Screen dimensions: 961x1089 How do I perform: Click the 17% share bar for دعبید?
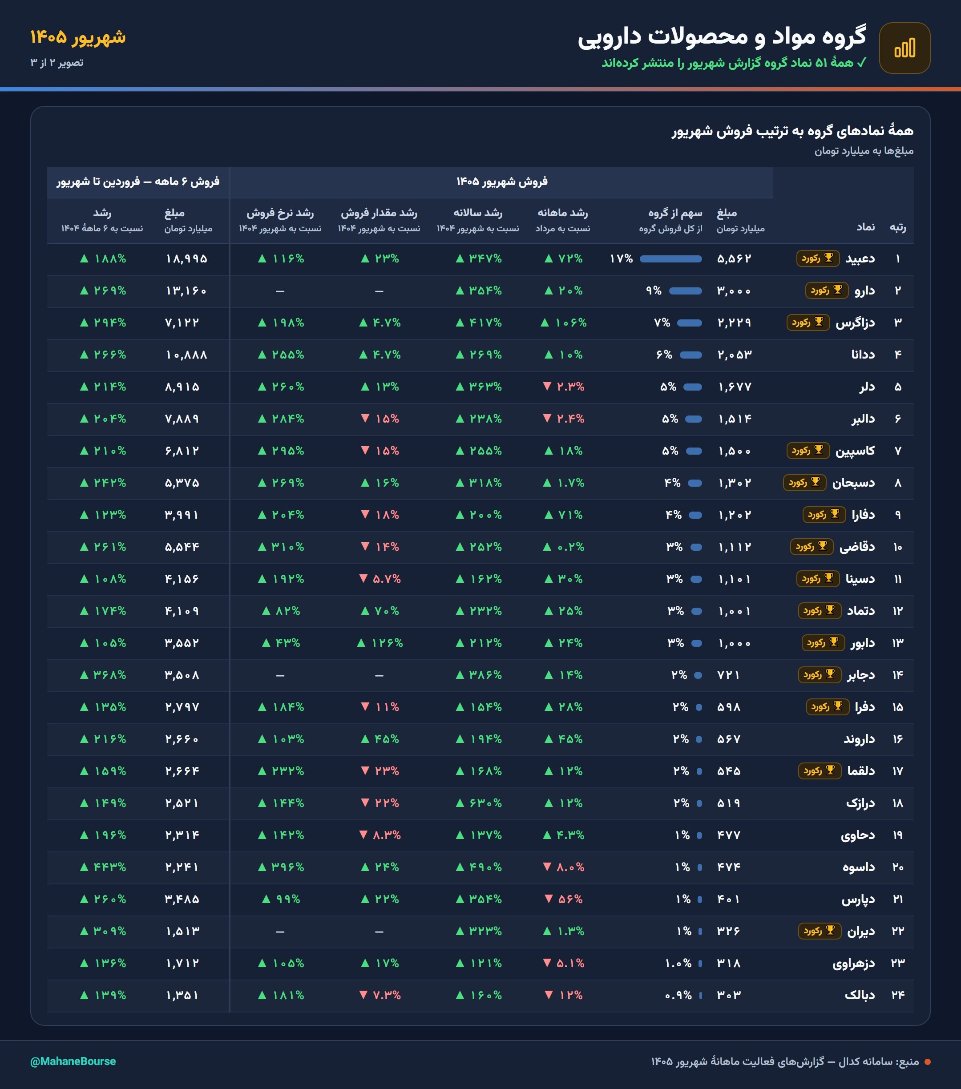tap(670, 259)
